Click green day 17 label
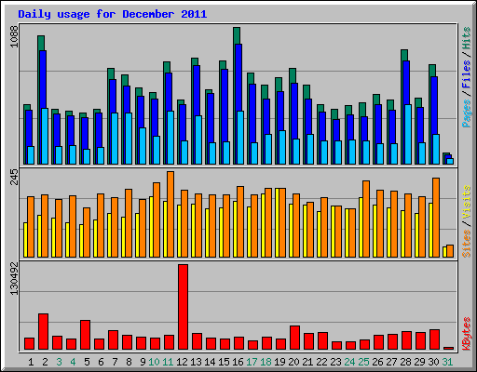The width and height of the screenshot is (477, 372). (x=252, y=362)
